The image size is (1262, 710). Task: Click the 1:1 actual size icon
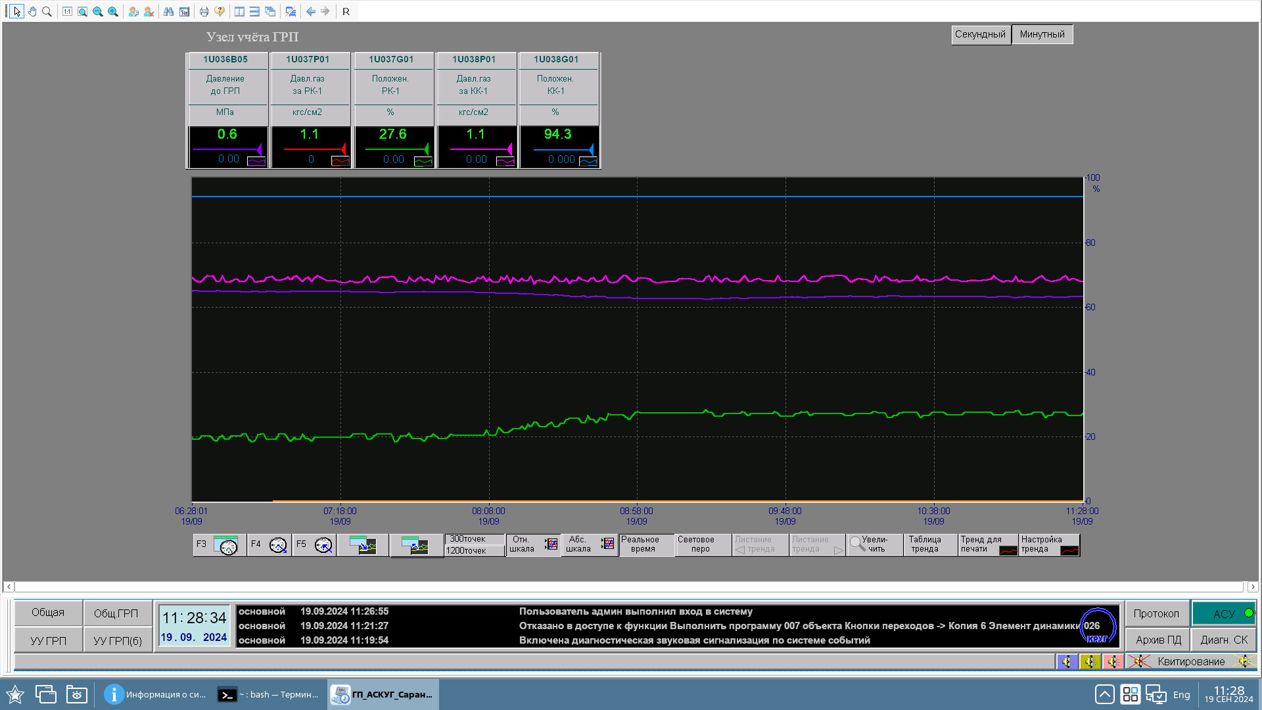(67, 11)
